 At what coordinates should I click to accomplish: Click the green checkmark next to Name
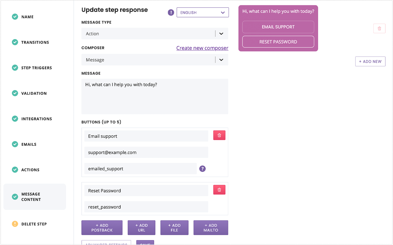[x=15, y=17]
